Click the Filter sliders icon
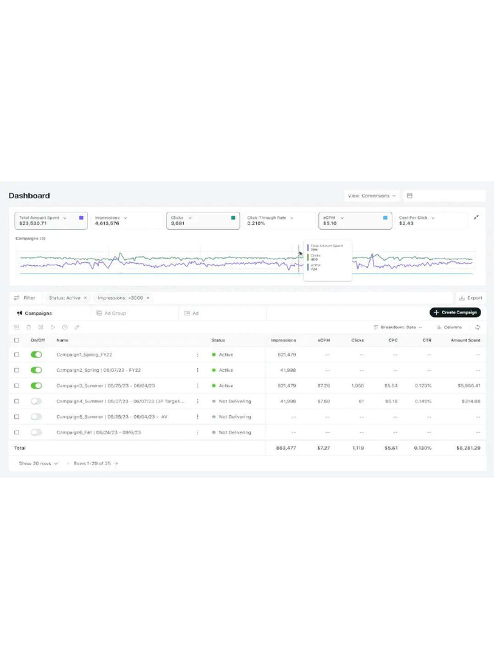Image resolution: width=494 pixels, height=659 pixels. (x=17, y=297)
